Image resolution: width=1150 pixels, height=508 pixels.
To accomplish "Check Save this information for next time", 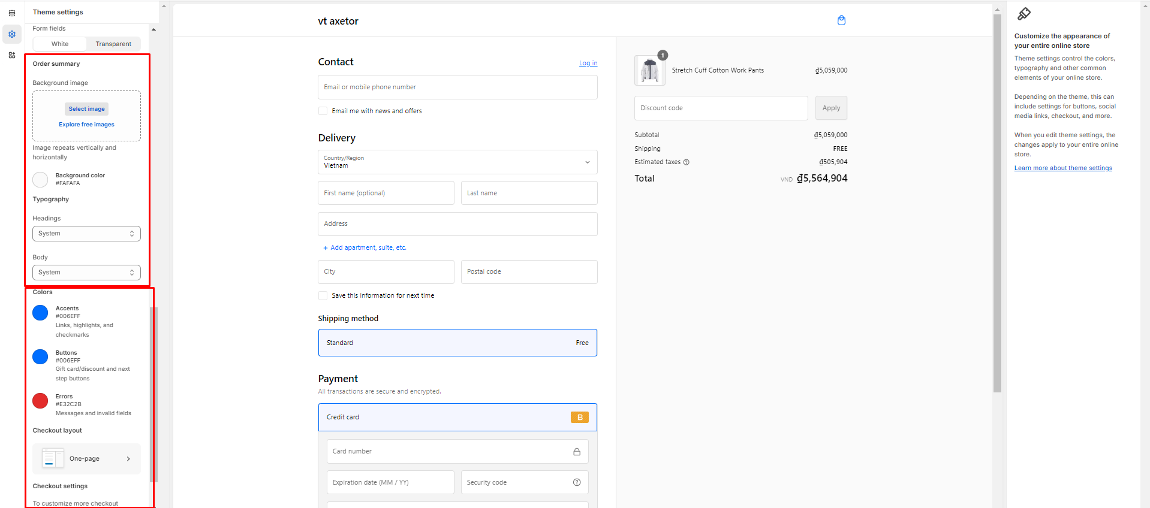I will click(323, 295).
